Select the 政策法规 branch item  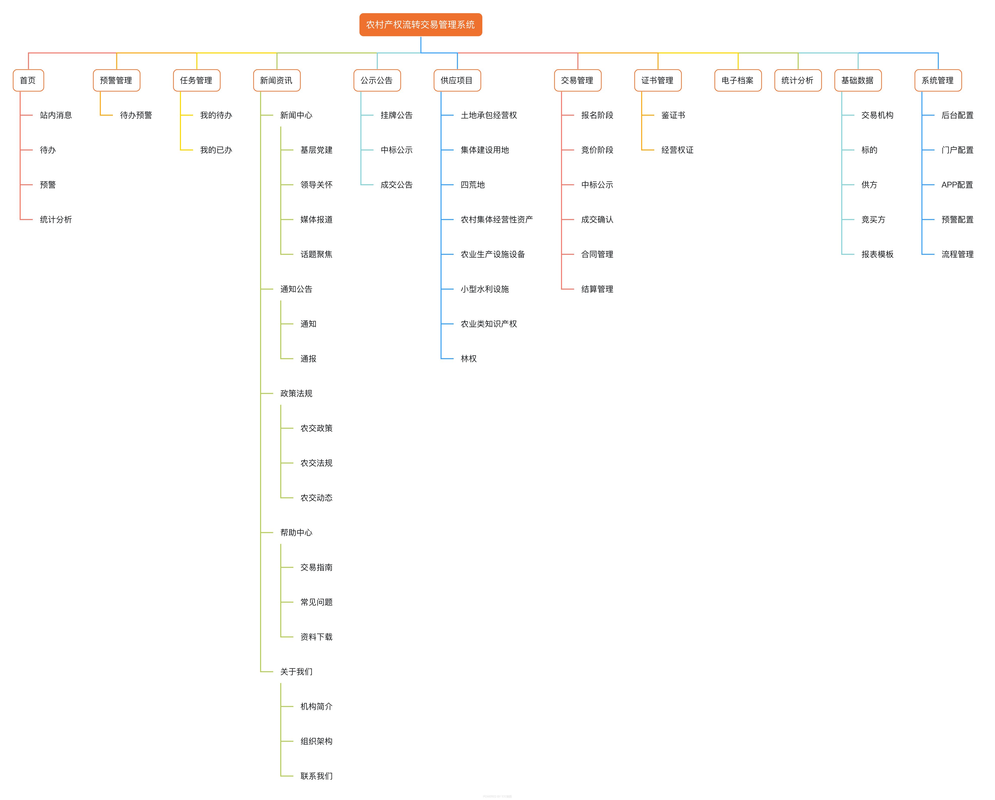coord(296,393)
